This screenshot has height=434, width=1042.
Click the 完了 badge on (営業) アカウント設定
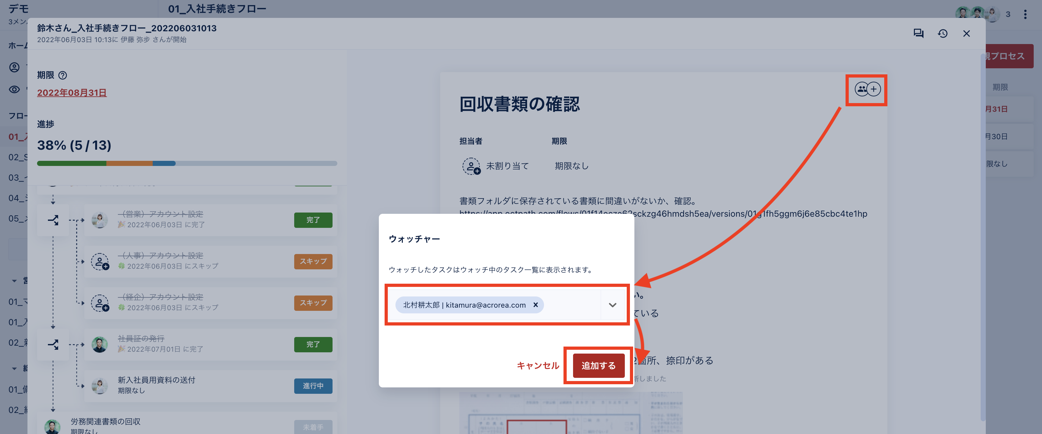(x=313, y=220)
